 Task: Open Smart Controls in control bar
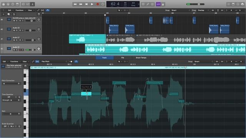[x=23, y=4]
